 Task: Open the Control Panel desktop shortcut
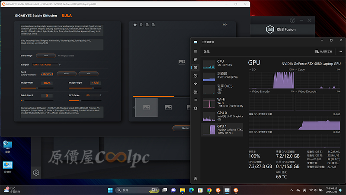[7, 167]
